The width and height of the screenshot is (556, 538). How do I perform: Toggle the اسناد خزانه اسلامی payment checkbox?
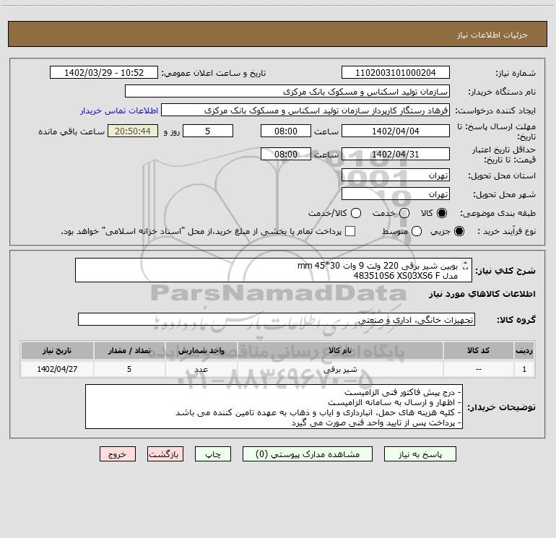pyautogui.click(x=350, y=231)
